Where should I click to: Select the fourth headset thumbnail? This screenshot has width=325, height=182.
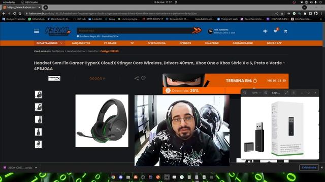(39, 132)
